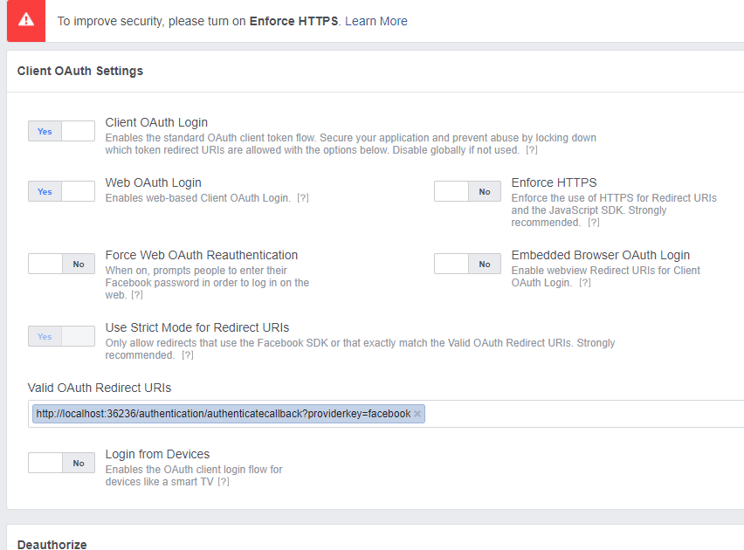Turn off Web OAuth Login

tap(61, 191)
